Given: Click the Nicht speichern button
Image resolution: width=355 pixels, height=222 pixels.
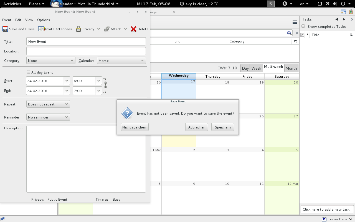Looking at the screenshot, I should 135,127.
